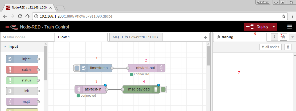Select the link palette node

pos(22,91)
